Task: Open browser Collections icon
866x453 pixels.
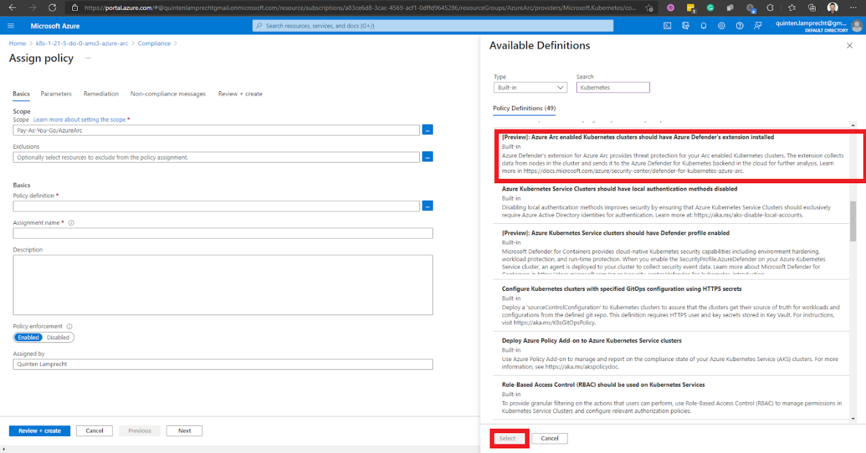Action: pyautogui.click(x=812, y=8)
